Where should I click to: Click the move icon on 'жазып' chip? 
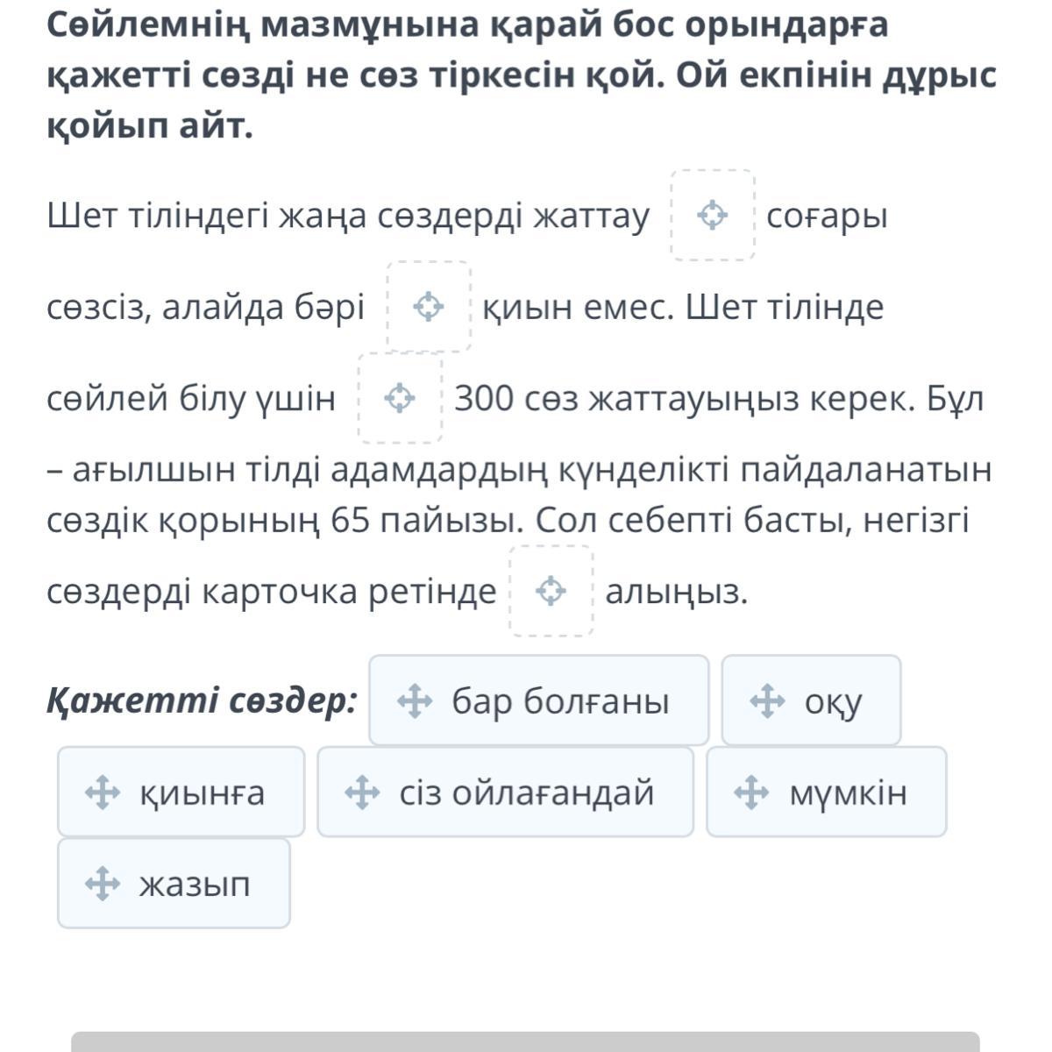[102, 884]
